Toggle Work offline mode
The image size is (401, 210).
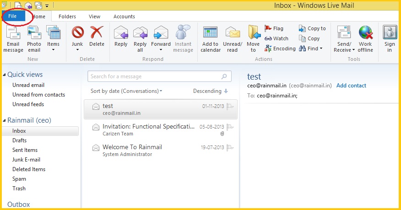tap(365, 39)
